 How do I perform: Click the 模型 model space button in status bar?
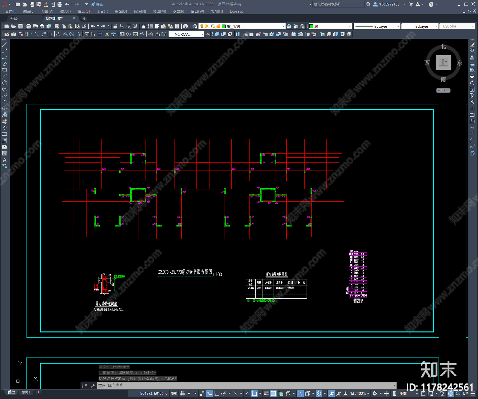click(x=174, y=393)
